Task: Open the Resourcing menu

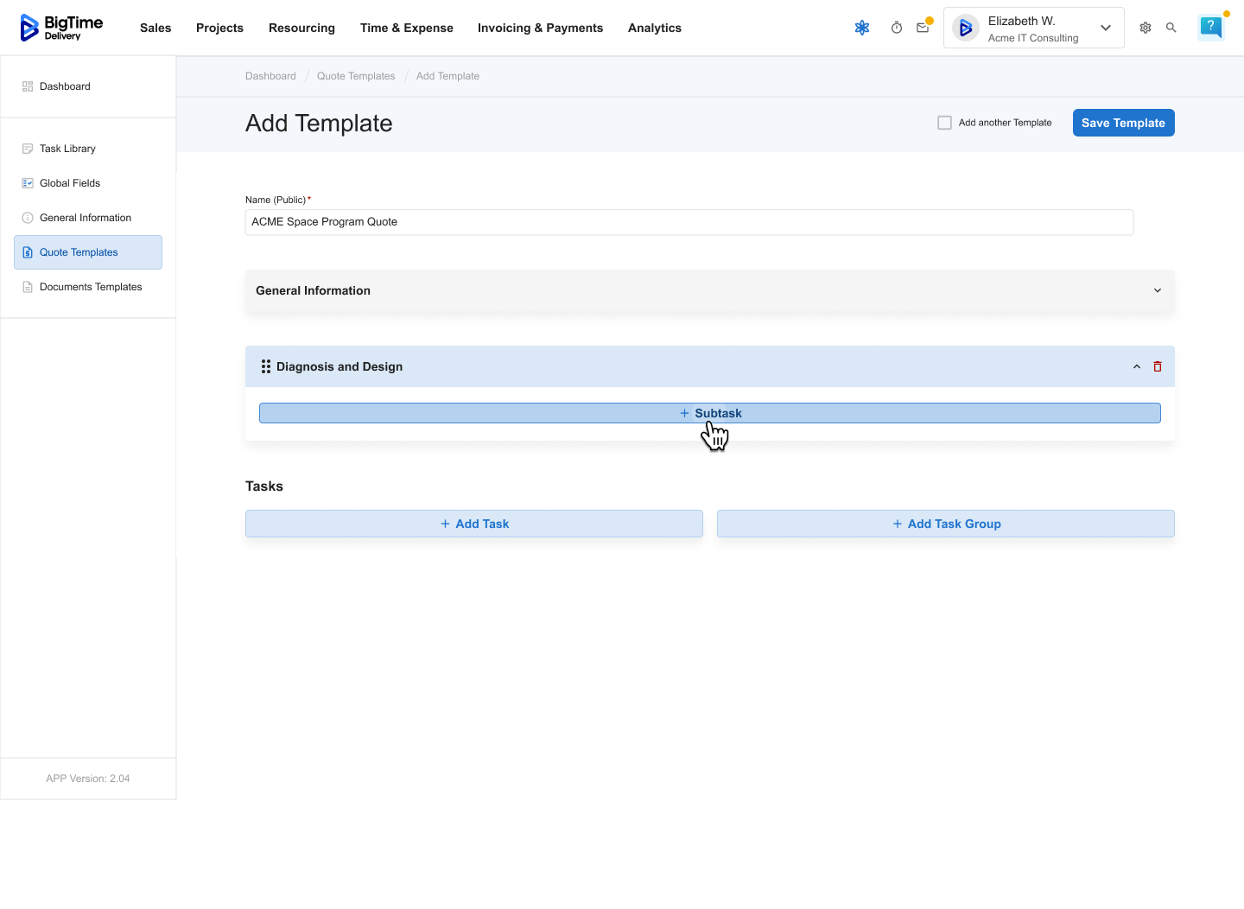Action: 301,28
